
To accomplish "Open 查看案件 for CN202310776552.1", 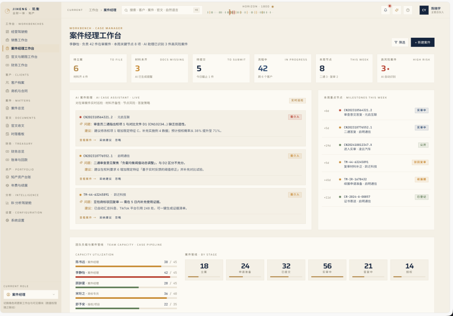I will coord(88,179).
